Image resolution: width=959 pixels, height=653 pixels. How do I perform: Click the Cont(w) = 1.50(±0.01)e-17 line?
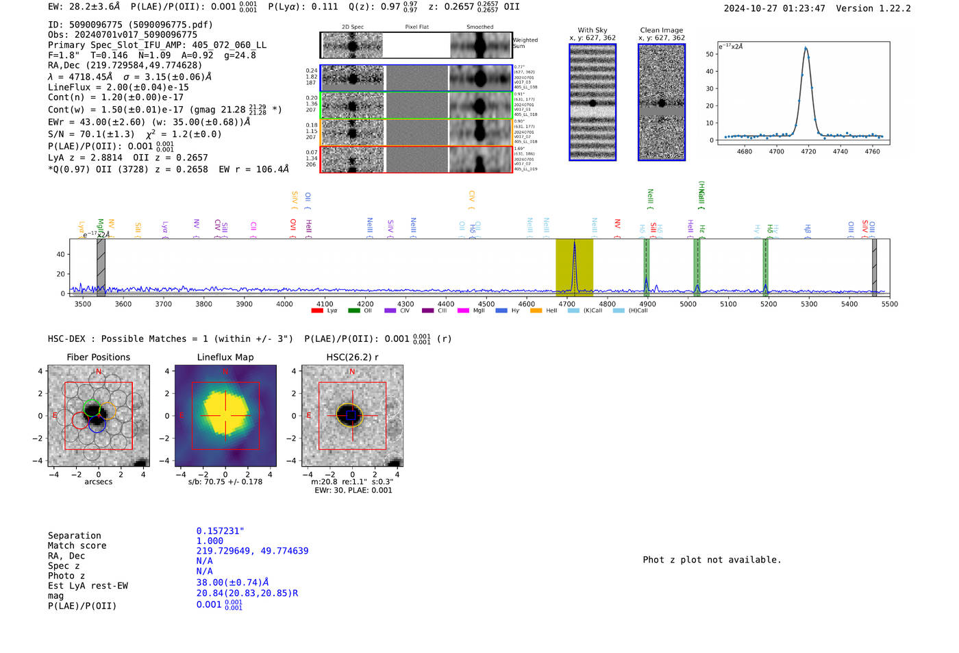point(165,109)
